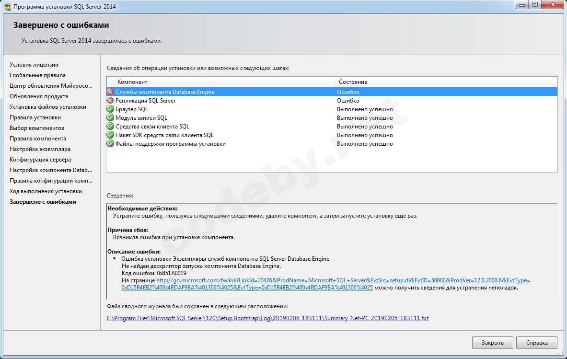Click error icon beside Службы компонента Database Engine

[x=110, y=92]
